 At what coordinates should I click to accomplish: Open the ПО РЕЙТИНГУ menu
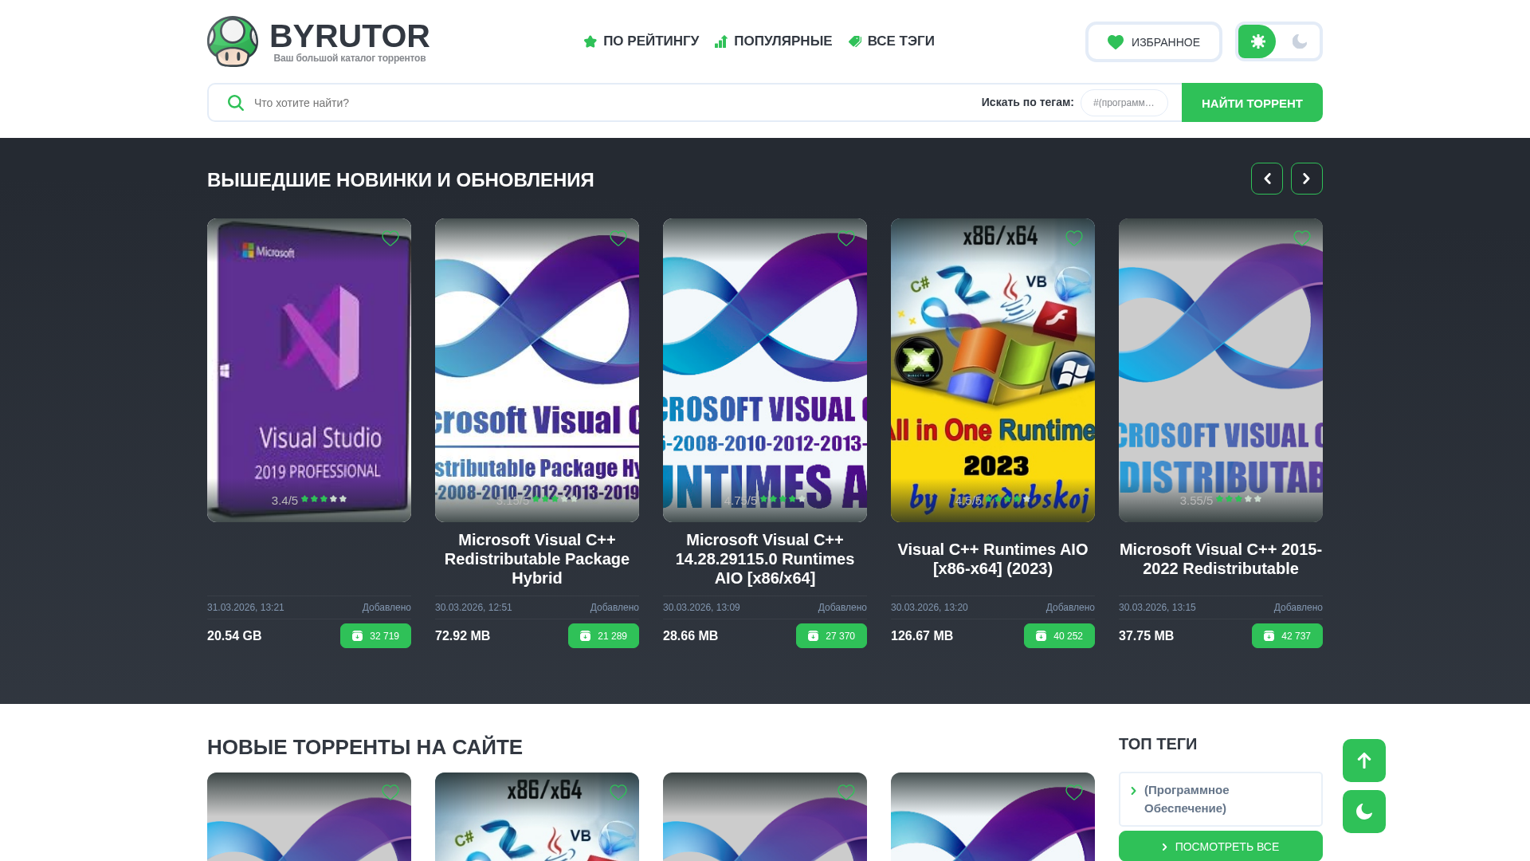pyautogui.click(x=641, y=41)
